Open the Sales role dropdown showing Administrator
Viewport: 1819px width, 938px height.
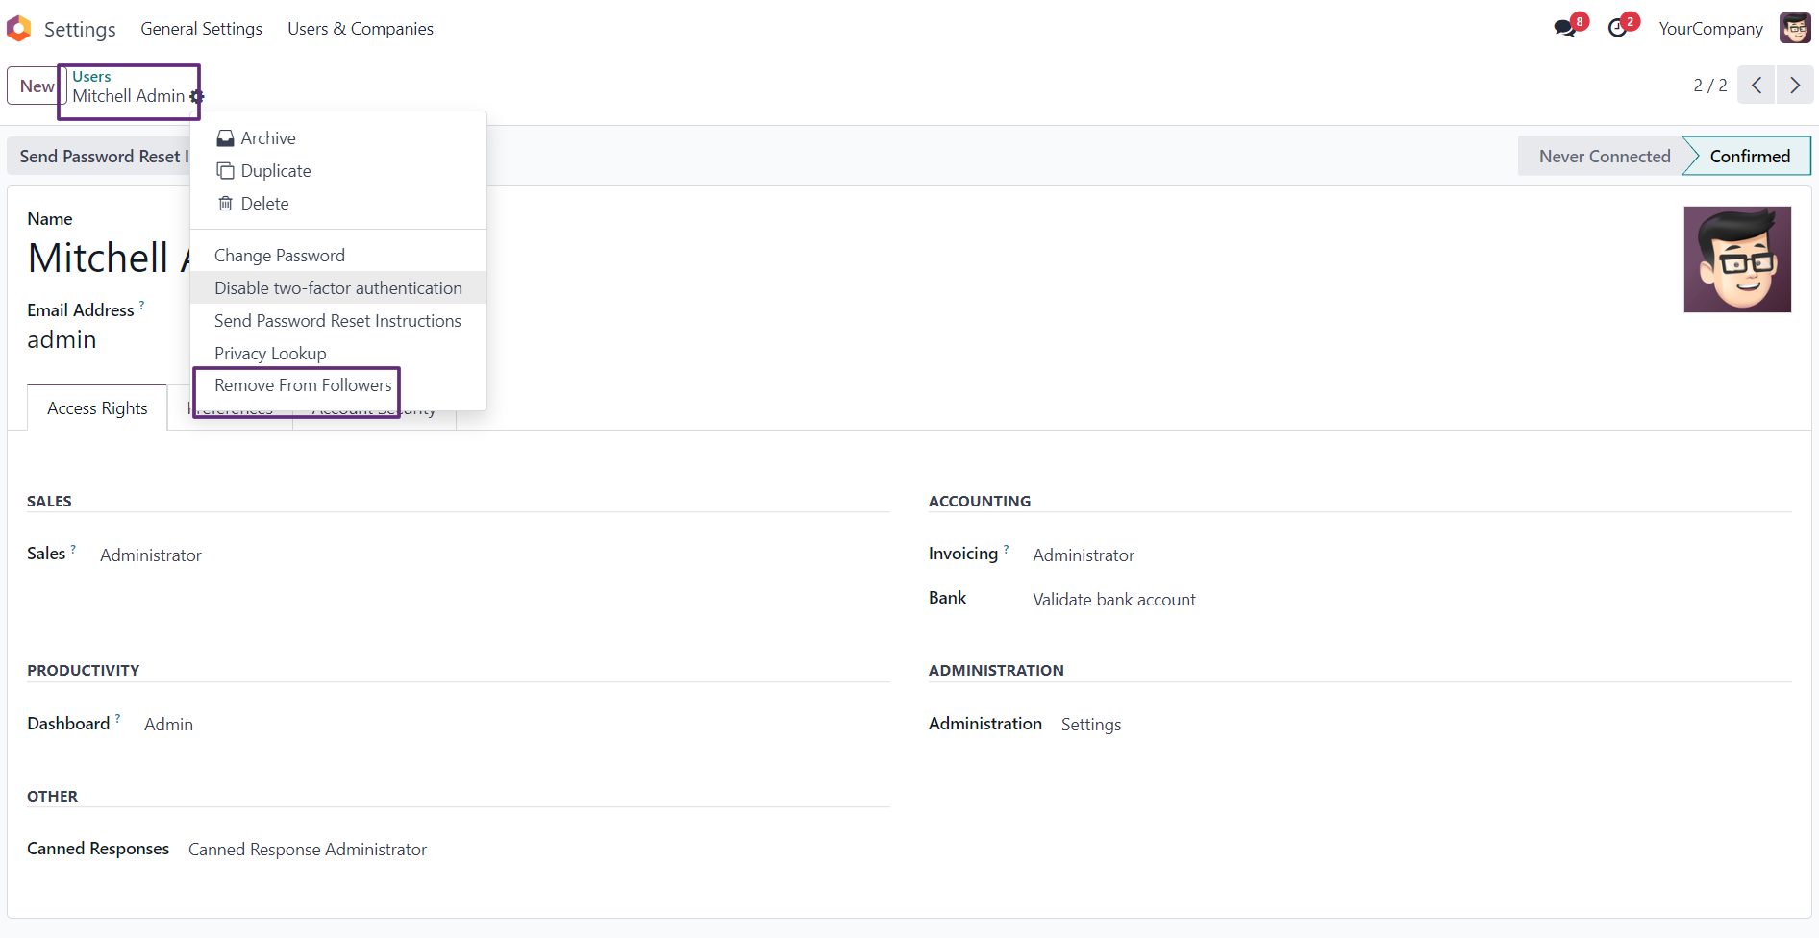point(151,555)
